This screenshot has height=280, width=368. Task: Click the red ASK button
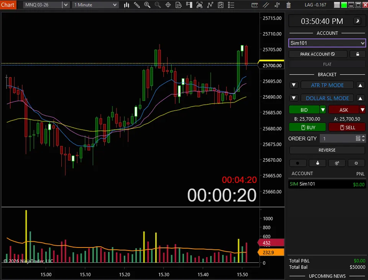pos(344,110)
